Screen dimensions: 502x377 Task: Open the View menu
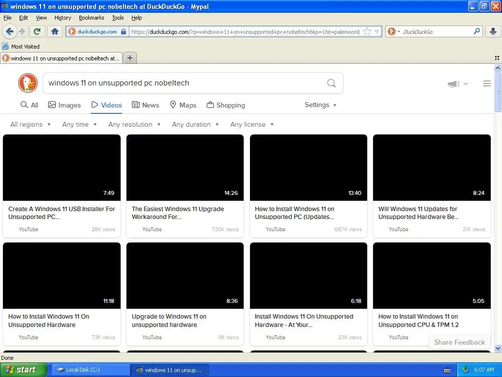tap(41, 18)
